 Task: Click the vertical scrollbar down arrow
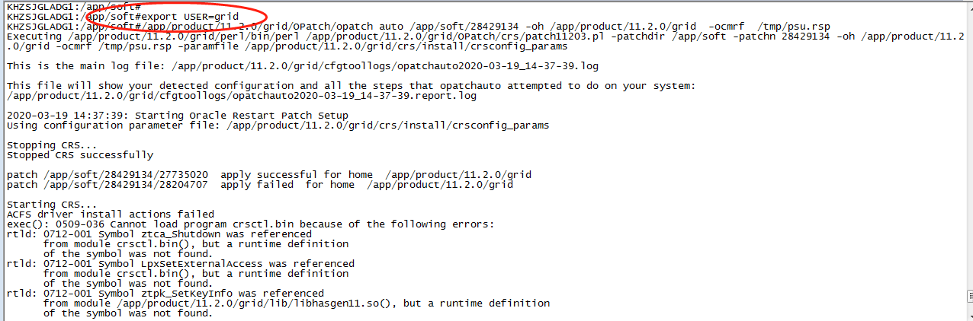965,315
